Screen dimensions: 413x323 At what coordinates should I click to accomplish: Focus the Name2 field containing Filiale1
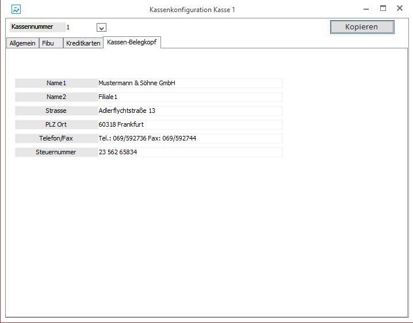tap(189, 97)
